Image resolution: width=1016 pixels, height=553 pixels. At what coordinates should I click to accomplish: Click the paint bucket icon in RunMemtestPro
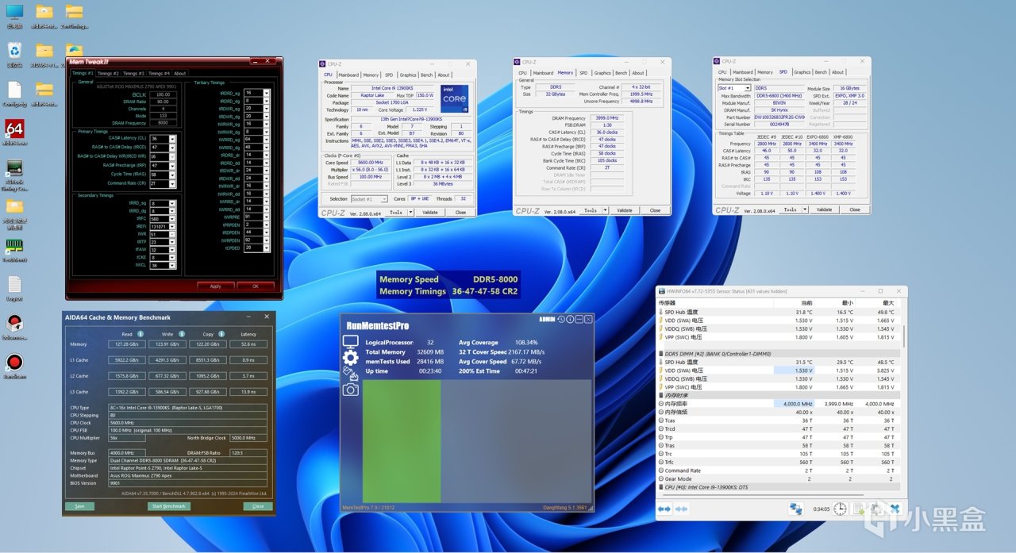point(350,373)
